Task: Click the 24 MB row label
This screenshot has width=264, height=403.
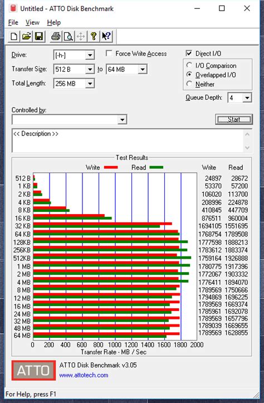Action: pyautogui.click(x=22, y=314)
